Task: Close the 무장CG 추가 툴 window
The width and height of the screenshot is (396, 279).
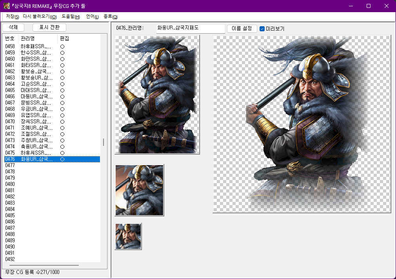Action: point(387,6)
